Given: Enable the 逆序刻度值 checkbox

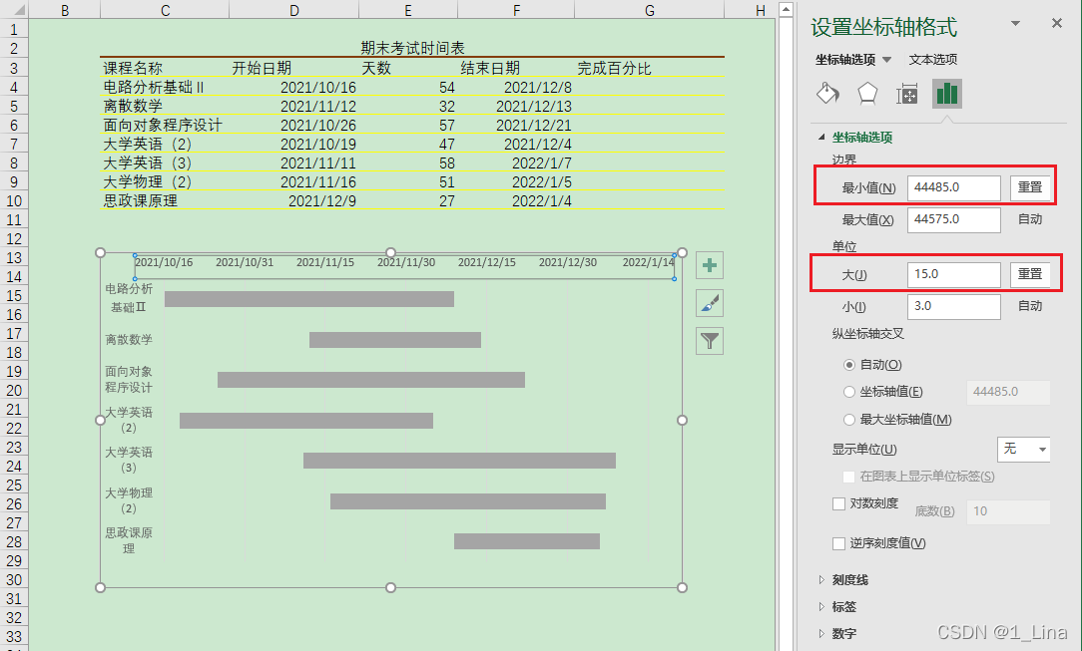Looking at the screenshot, I should click(x=839, y=543).
